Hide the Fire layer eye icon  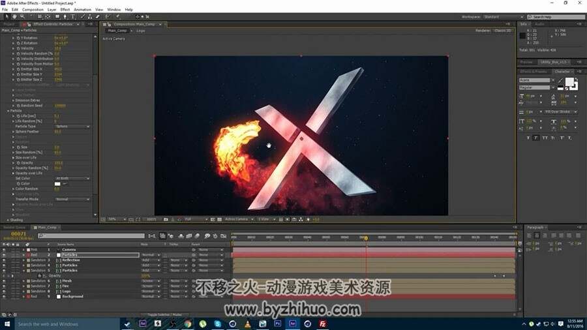[x=4, y=286]
